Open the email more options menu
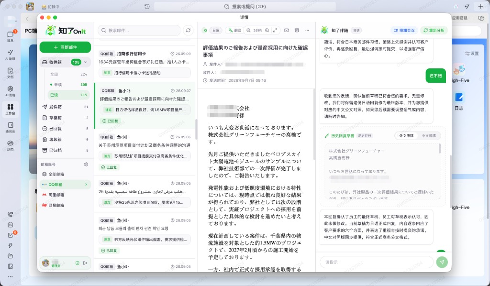490x286 pixels. 307,30
